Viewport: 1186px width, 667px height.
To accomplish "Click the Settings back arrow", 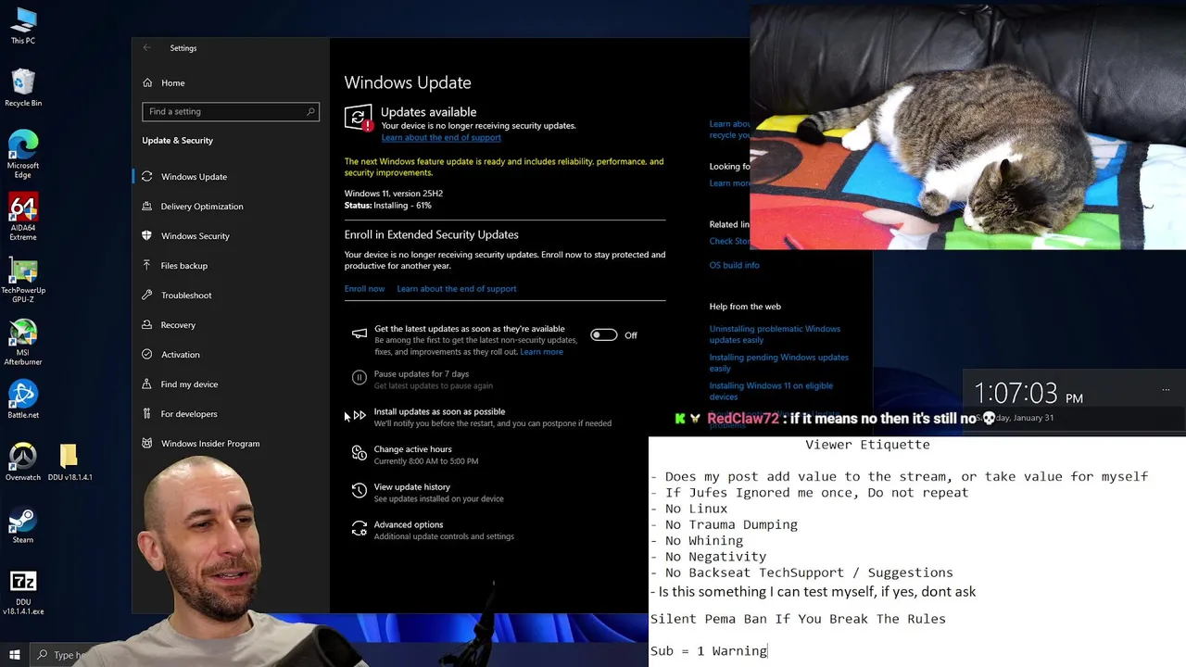I will (146, 47).
